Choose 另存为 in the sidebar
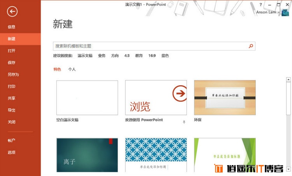The width and height of the screenshot is (292, 176). click(13, 74)
